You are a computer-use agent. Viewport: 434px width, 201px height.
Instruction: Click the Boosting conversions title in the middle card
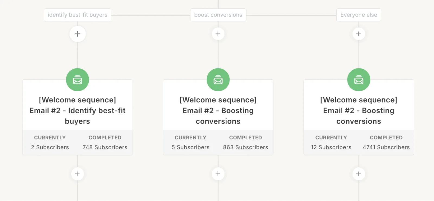218,111
